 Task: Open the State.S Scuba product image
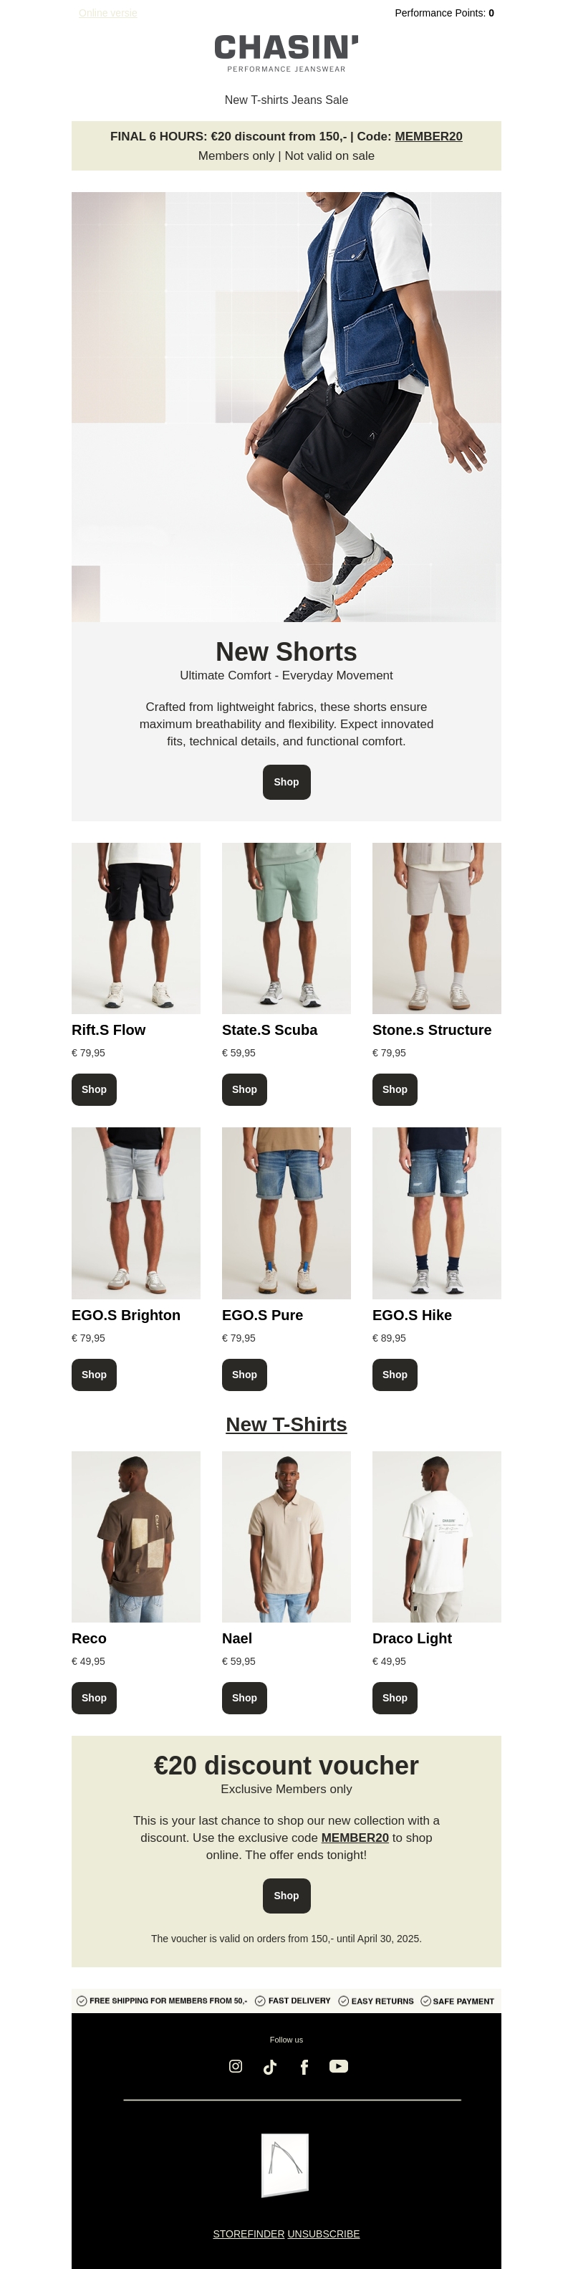coord(286,927)
